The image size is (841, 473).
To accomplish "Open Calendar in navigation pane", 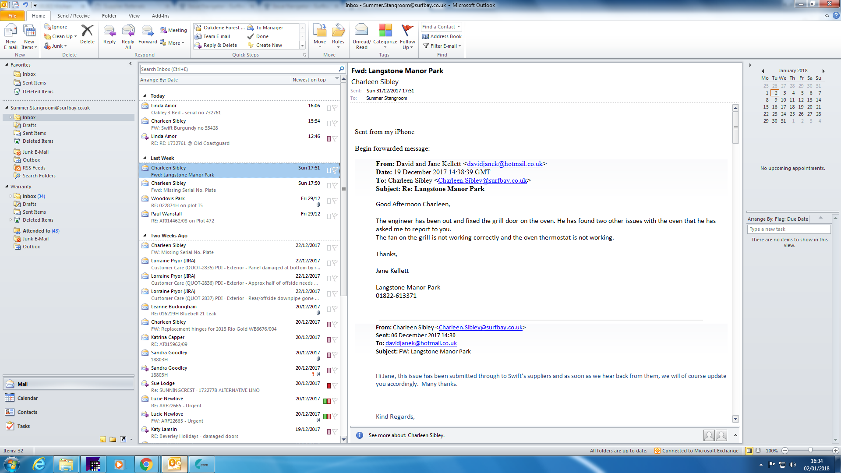I will pyautogui.click(x=27, y=398).
